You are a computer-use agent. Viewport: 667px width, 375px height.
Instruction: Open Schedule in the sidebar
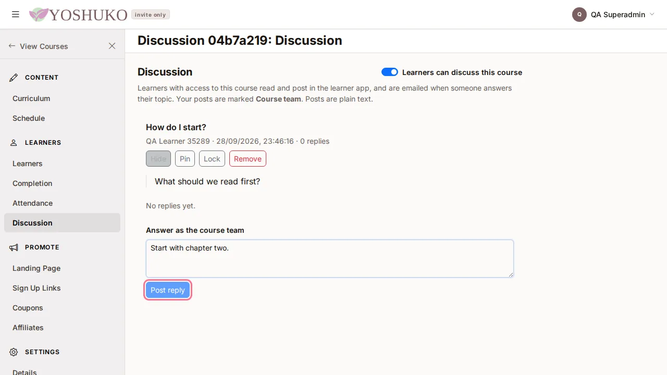62,118
